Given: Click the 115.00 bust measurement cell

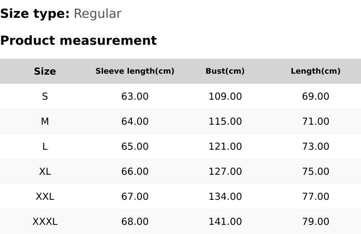Looking at the screenshot, I should pyautogui.click(x=225, y=121).
